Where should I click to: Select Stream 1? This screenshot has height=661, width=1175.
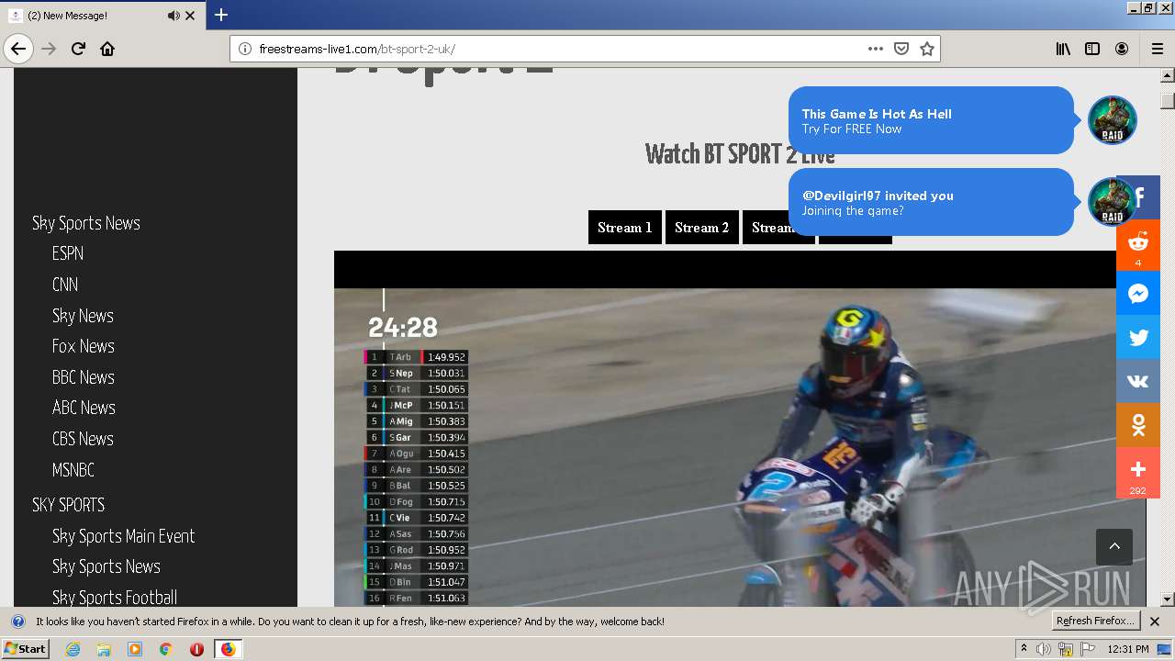[624, 228]
